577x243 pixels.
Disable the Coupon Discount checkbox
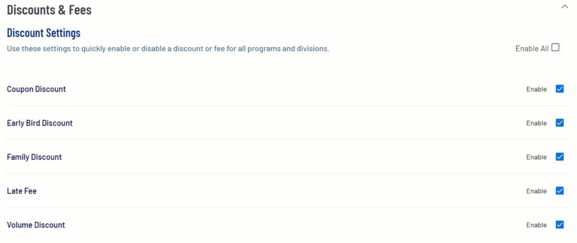[560, 89]
